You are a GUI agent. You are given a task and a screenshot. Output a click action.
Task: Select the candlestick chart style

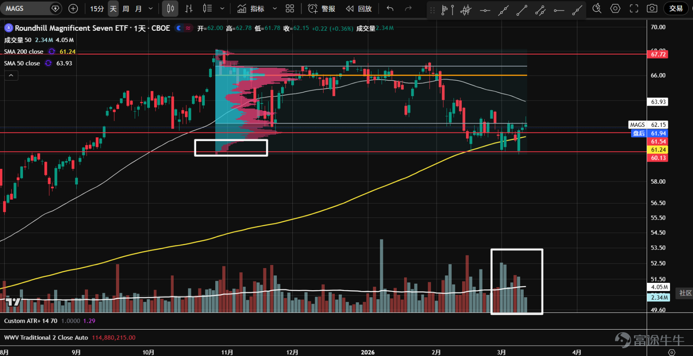[x=171, y=8]
